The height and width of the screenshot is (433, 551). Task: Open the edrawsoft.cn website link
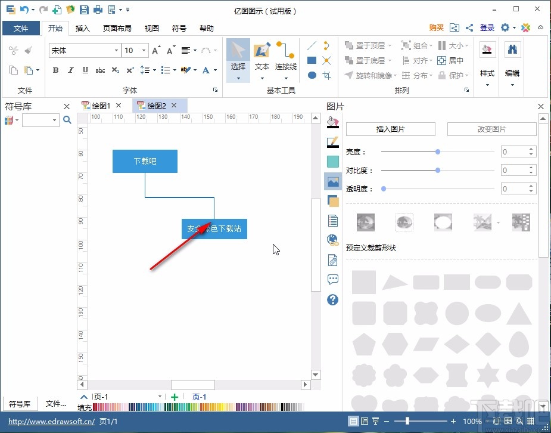coord(51,421)
